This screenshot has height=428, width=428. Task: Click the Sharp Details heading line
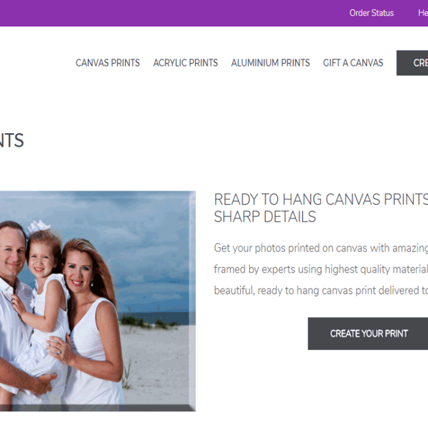pyautogui.click(x=265, y=217)
